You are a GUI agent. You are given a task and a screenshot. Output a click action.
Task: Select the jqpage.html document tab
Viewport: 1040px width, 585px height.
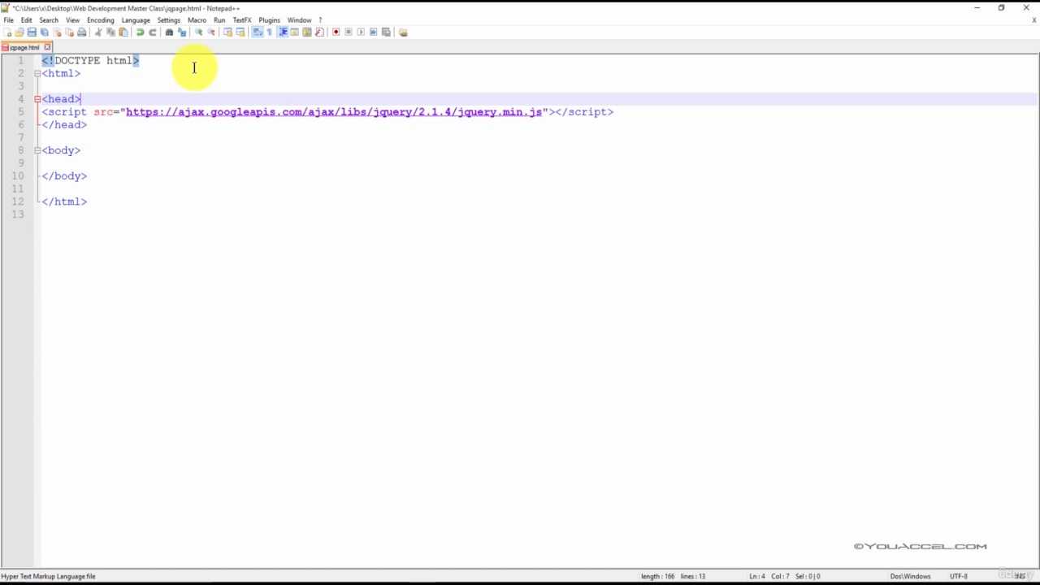coord(24,47)
